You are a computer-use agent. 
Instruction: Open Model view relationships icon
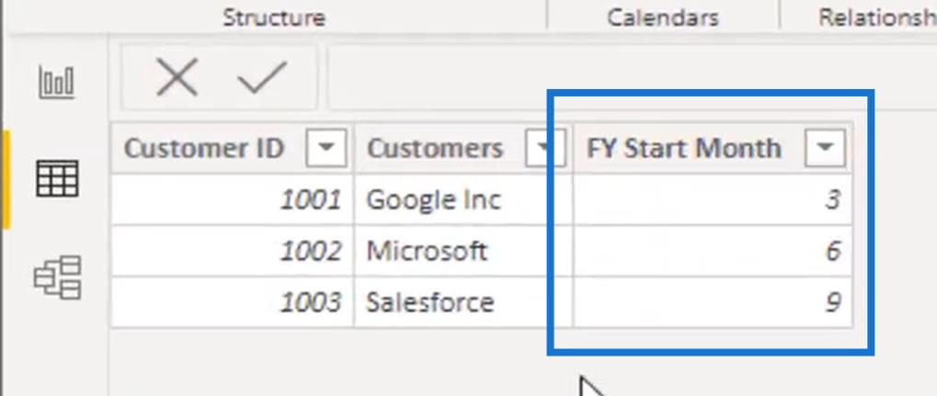click(x=57, y=277)
